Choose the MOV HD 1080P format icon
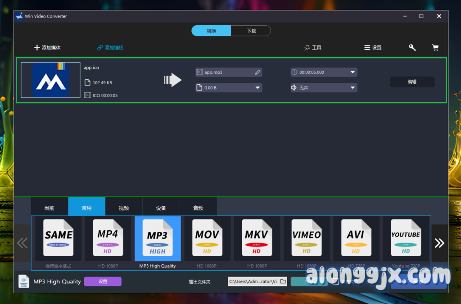Image resolution: width=461 pixels, height=304 pixels. tap(207, 239)
